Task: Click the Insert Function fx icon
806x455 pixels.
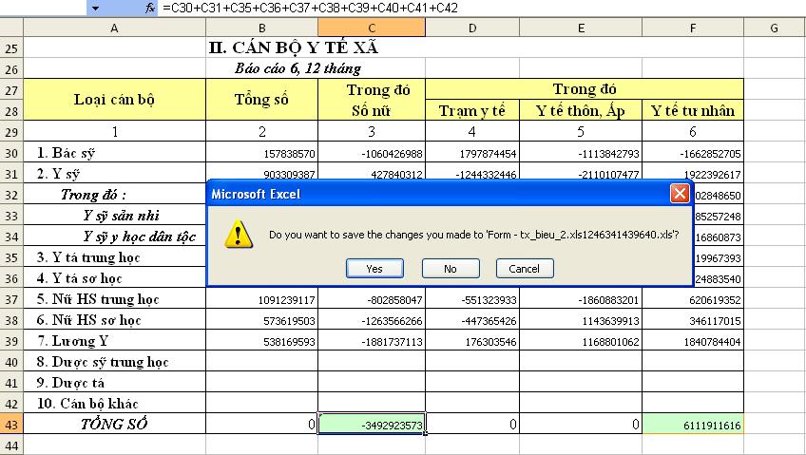Action: [150, 8]
